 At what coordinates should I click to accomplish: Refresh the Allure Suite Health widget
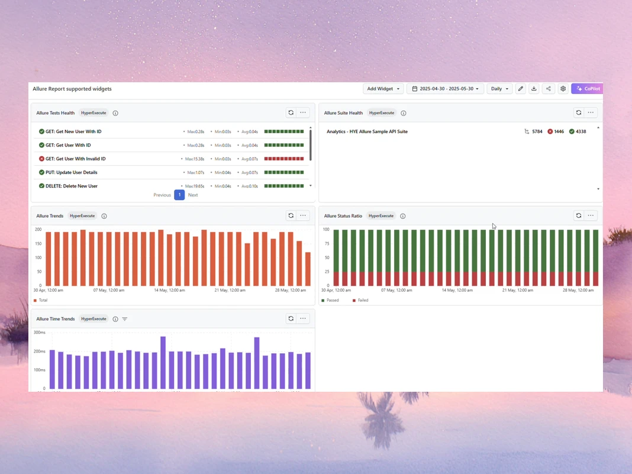click(579, 112)
